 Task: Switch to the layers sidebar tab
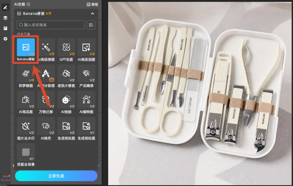point(5,18)
